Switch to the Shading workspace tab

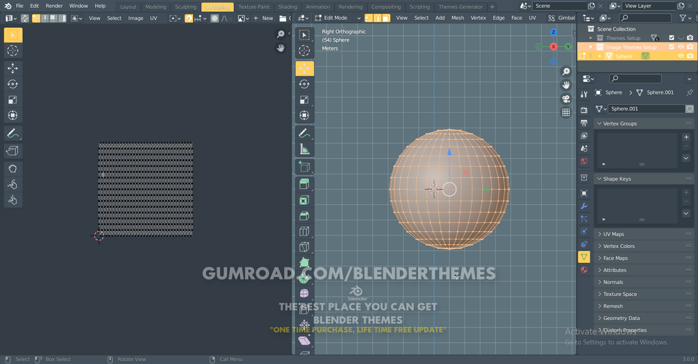[288, 7]
